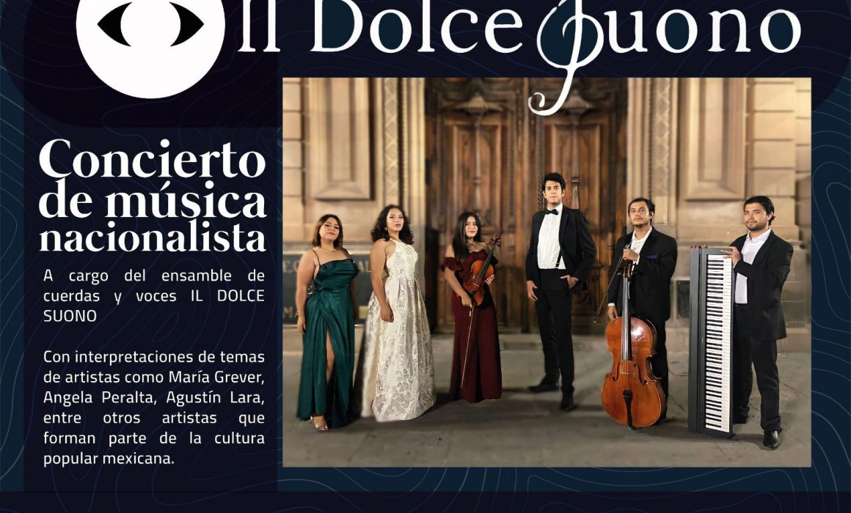The image size is (851, 513).
Task: Select the 'Concierto de música nacionalista' heading
Action: pos(153,196)
